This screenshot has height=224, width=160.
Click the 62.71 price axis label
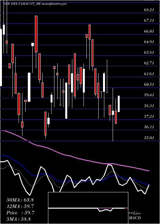[149, 63]
